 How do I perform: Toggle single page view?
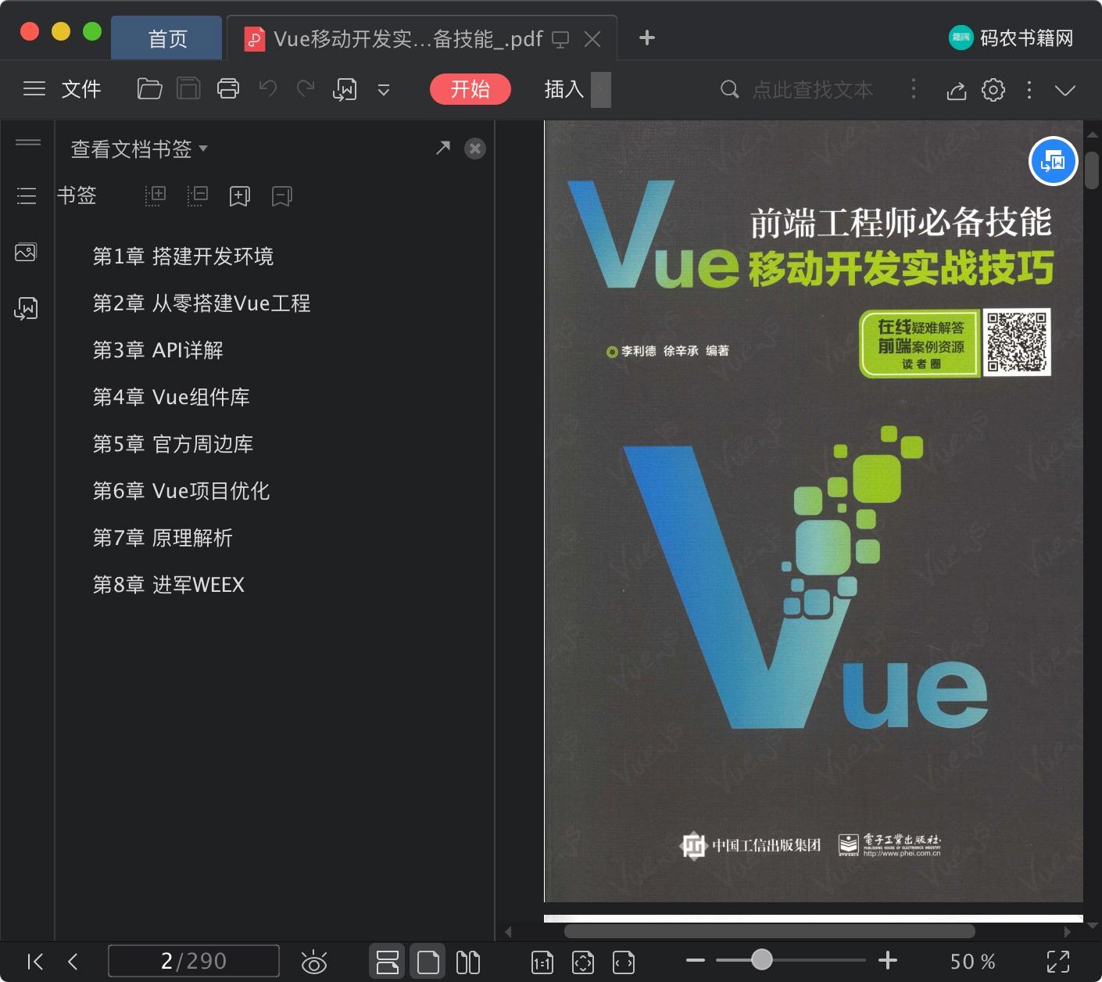click(x=428, y=962)
